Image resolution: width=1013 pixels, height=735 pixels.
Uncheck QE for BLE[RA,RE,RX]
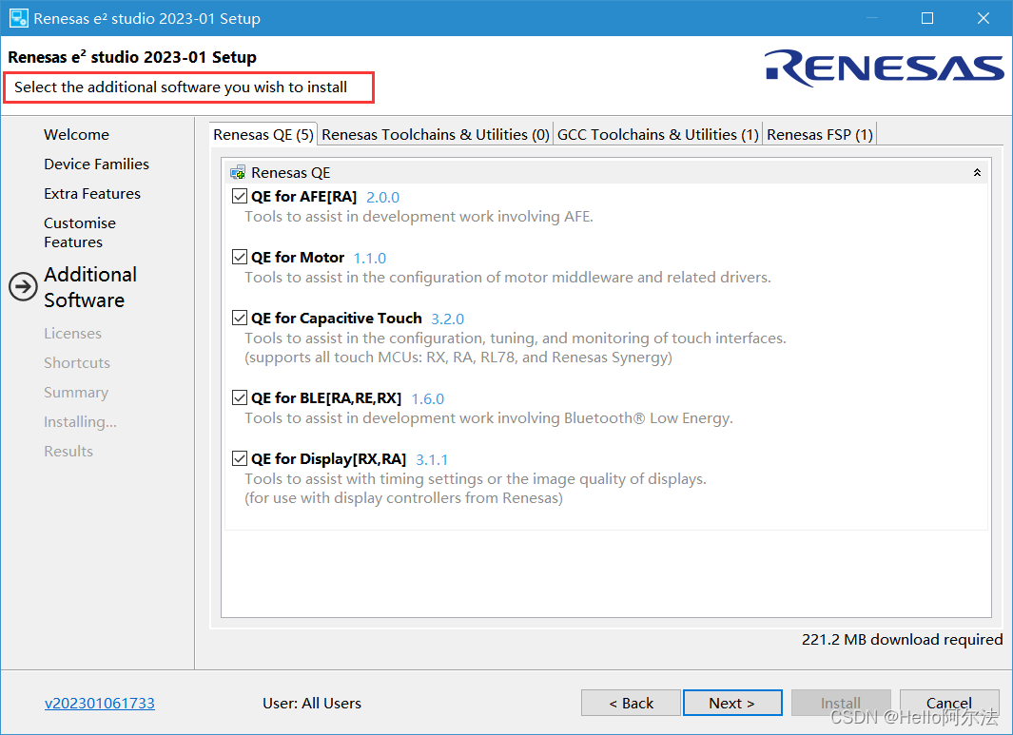pos(240,397)
